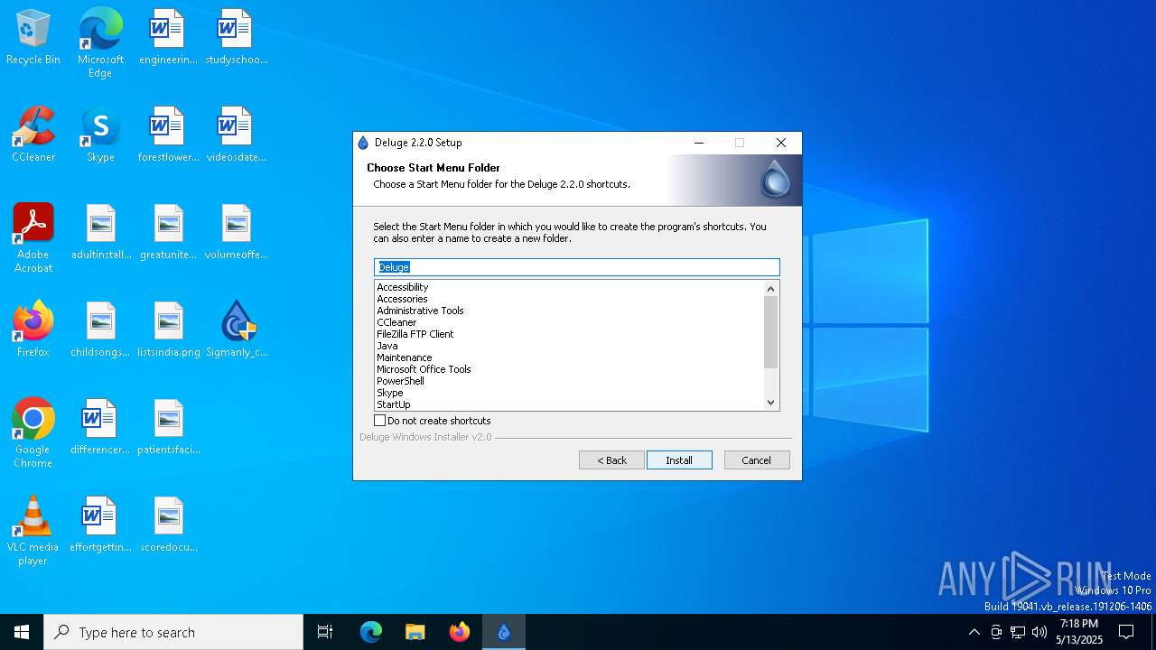Close the Deluge 2.2.0 Setup window

(x=781, y=143)
